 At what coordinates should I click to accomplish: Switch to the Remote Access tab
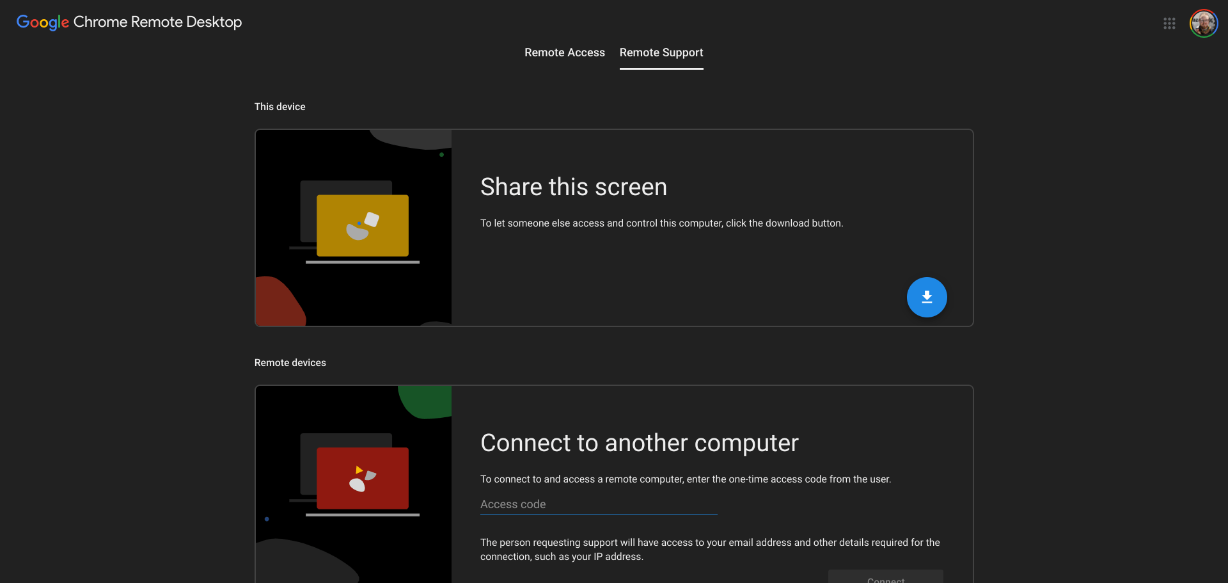coord(565,52)
